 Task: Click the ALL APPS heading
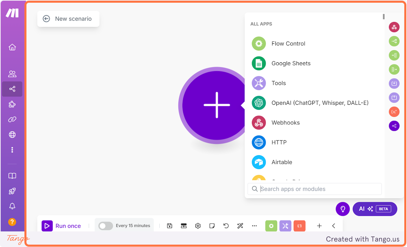pos(261,24)
